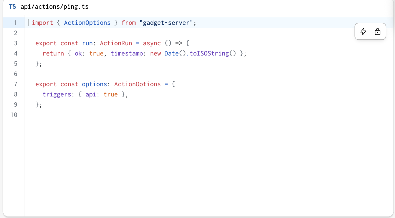The height and width of the screenshot is (218, 395).
Task: Click the blue TS language badge
Action: click(12, 7)
